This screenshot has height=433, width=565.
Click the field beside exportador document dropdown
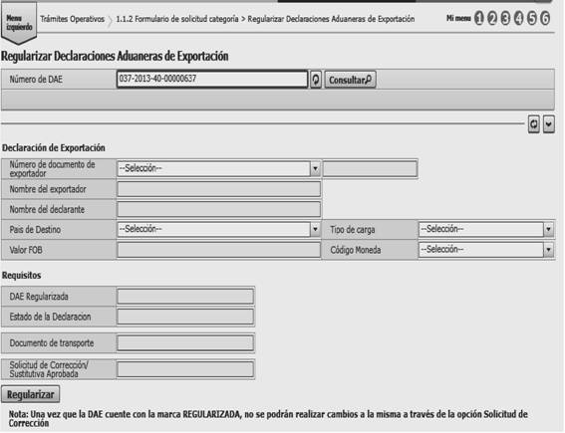(370, 168)
